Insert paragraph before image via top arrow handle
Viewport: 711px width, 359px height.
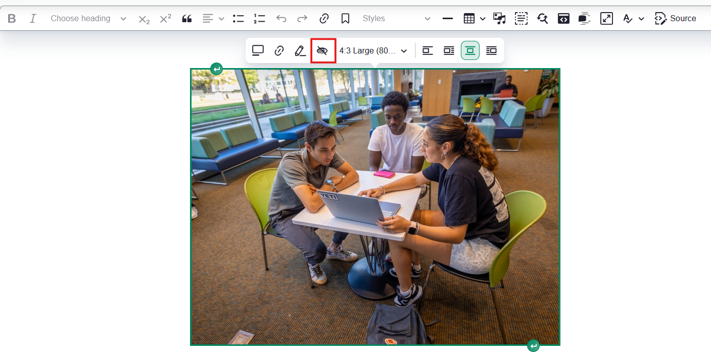[x=216, y=69]
